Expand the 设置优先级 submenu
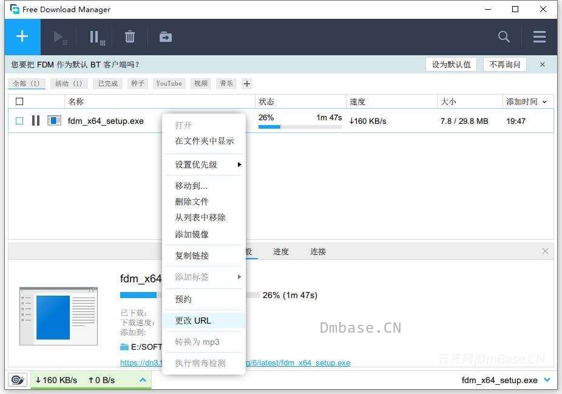The height and width of the screenshot is (394, 562). [x=204, y=165]
